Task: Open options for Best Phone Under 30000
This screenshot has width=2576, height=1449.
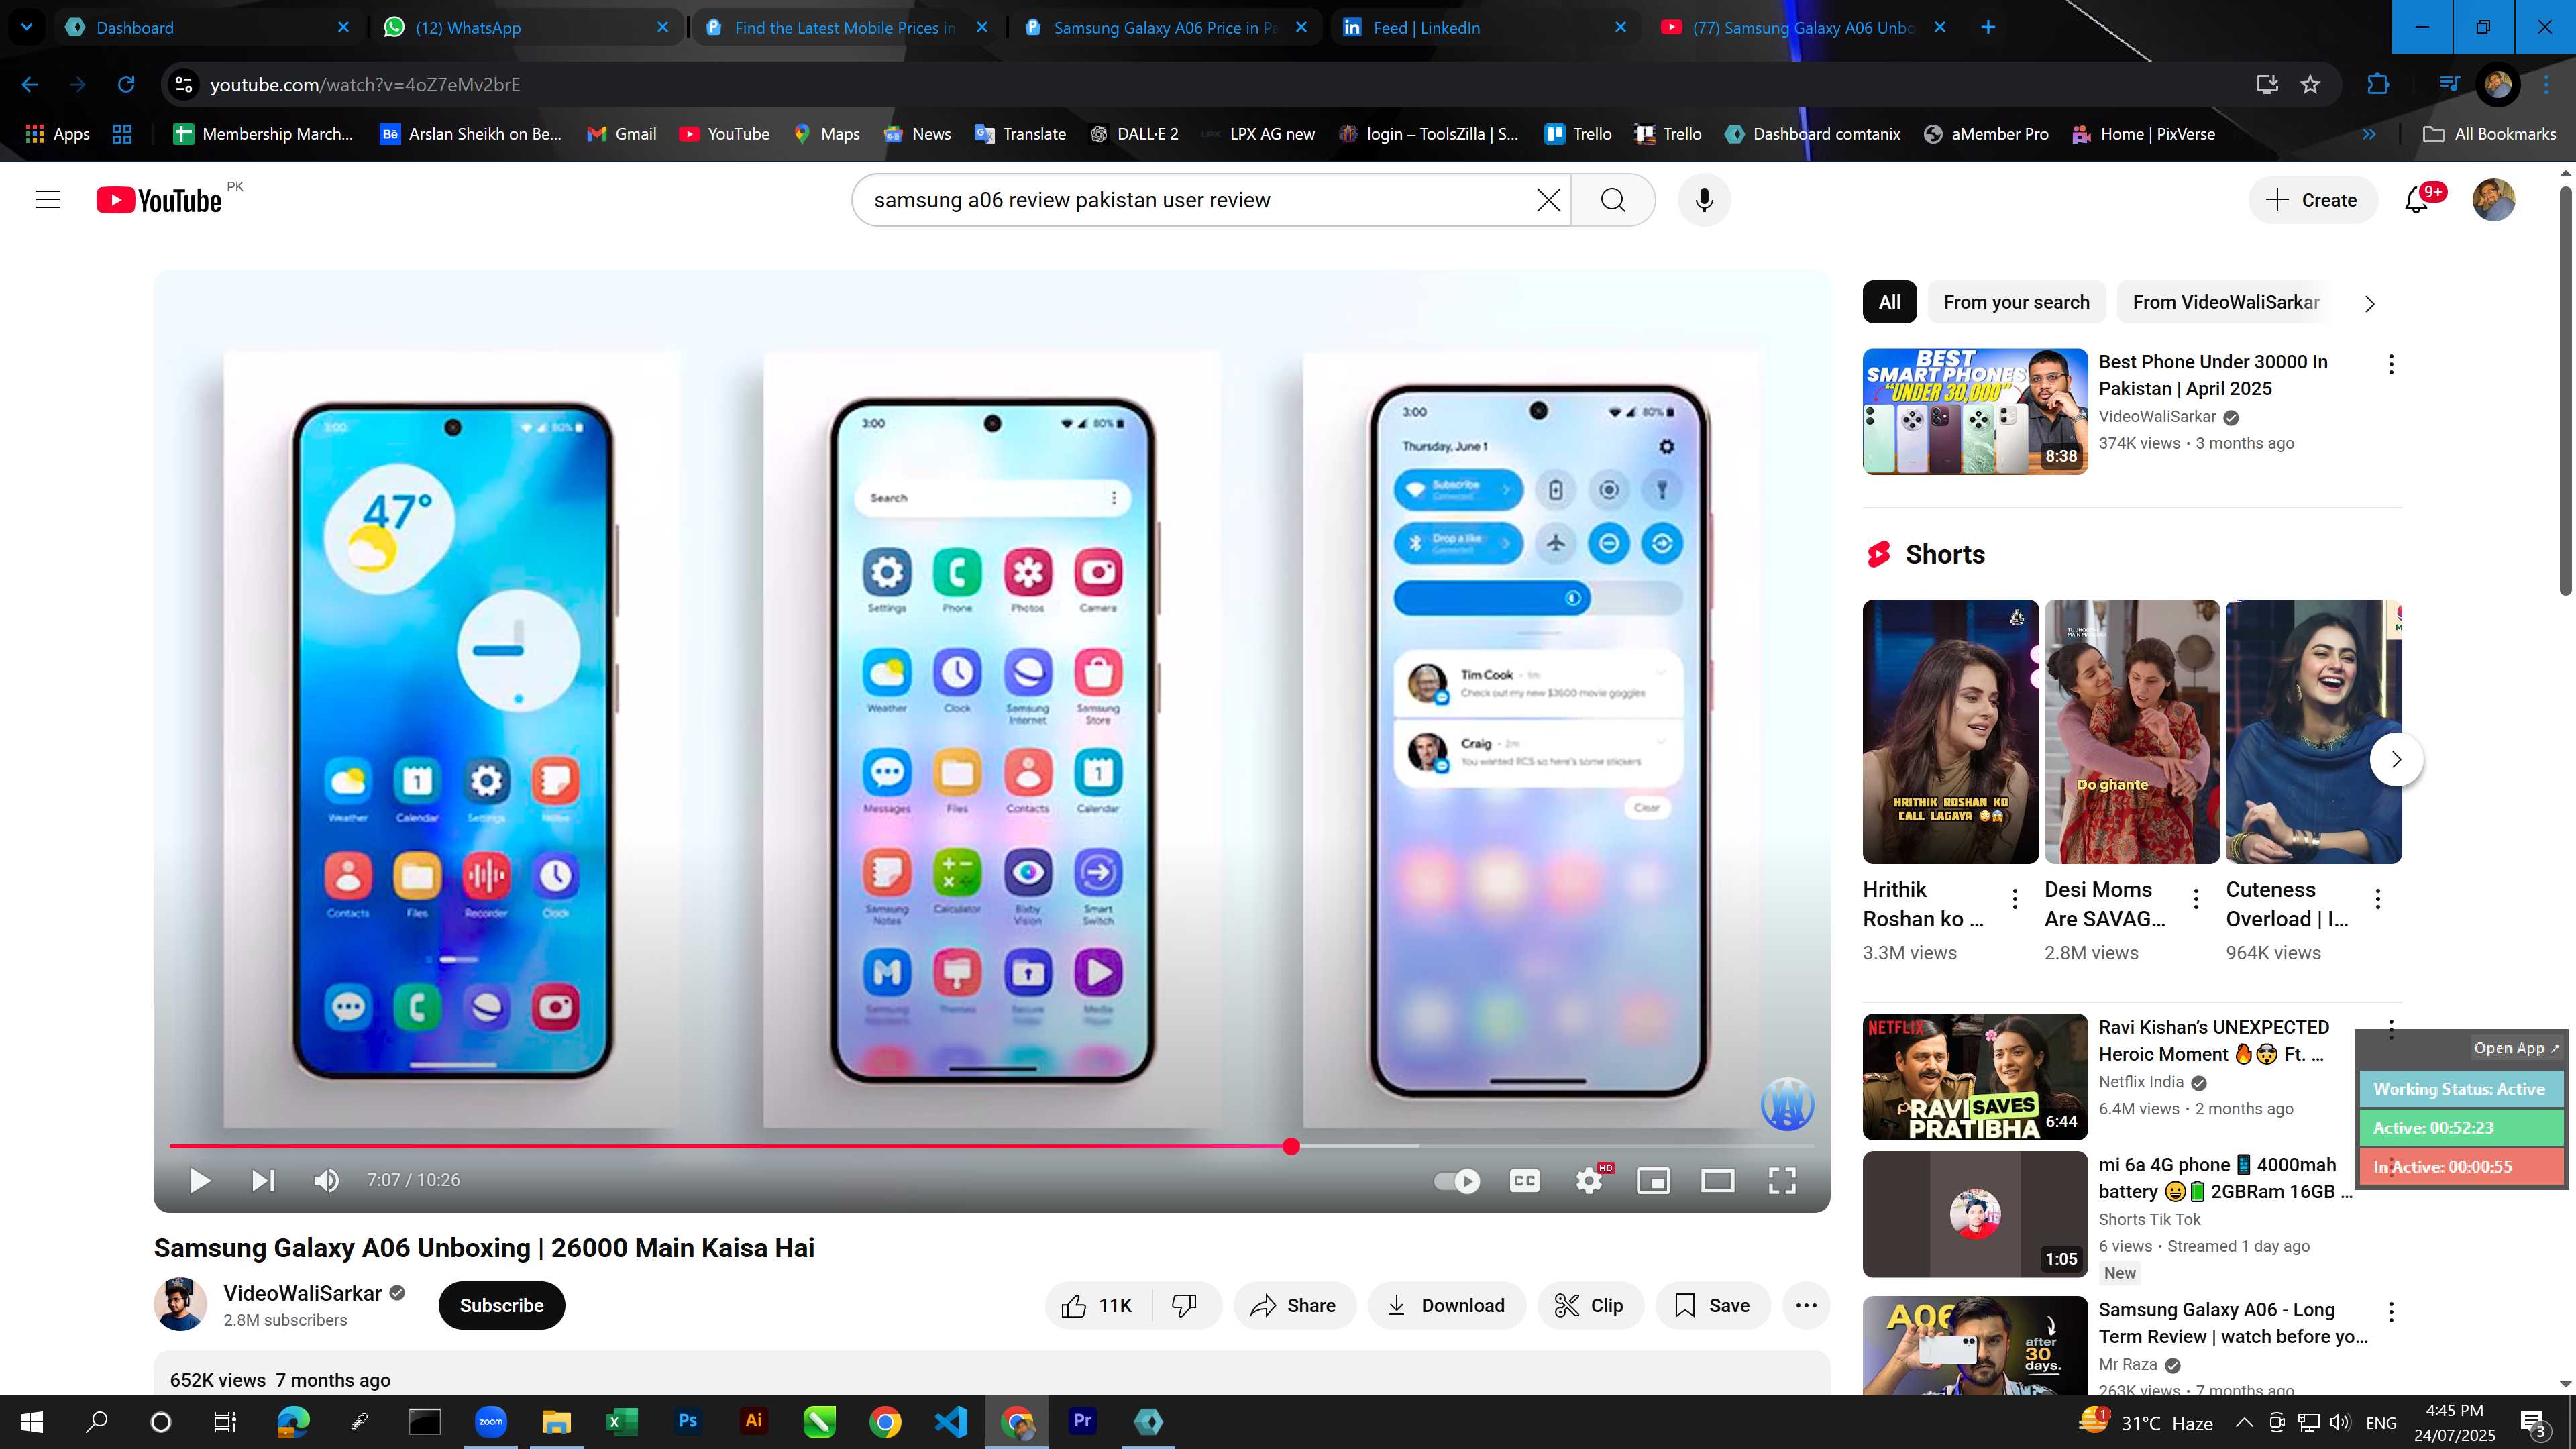Action: point(2391,364)
